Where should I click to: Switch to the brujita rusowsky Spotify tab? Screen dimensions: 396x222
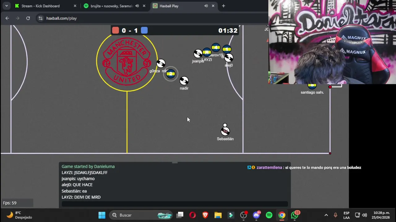click(x=111, y=6)
